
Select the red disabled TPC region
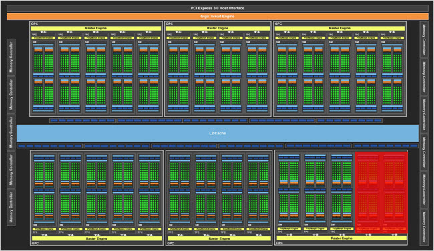381,192
